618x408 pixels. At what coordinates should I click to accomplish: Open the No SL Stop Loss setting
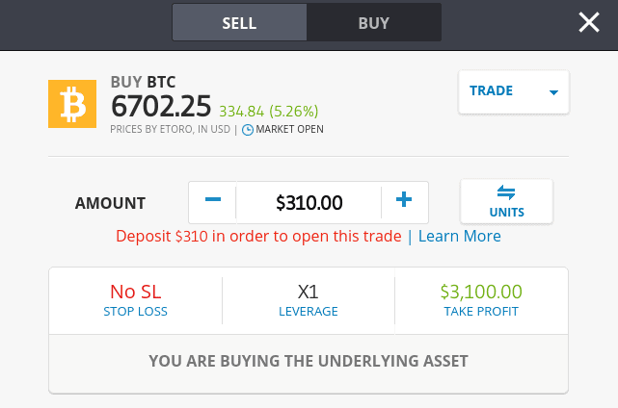(x=135, y=300)
